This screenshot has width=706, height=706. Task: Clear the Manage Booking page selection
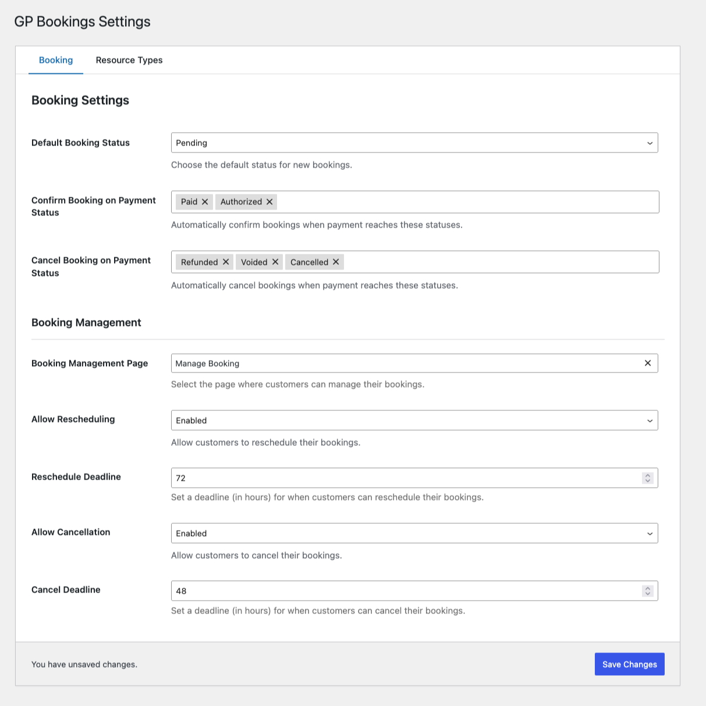tap(648, 363)
